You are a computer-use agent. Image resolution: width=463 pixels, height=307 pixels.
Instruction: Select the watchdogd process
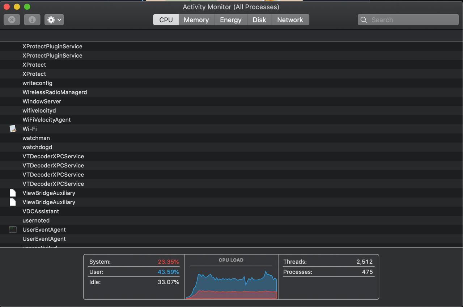[231, 147]
